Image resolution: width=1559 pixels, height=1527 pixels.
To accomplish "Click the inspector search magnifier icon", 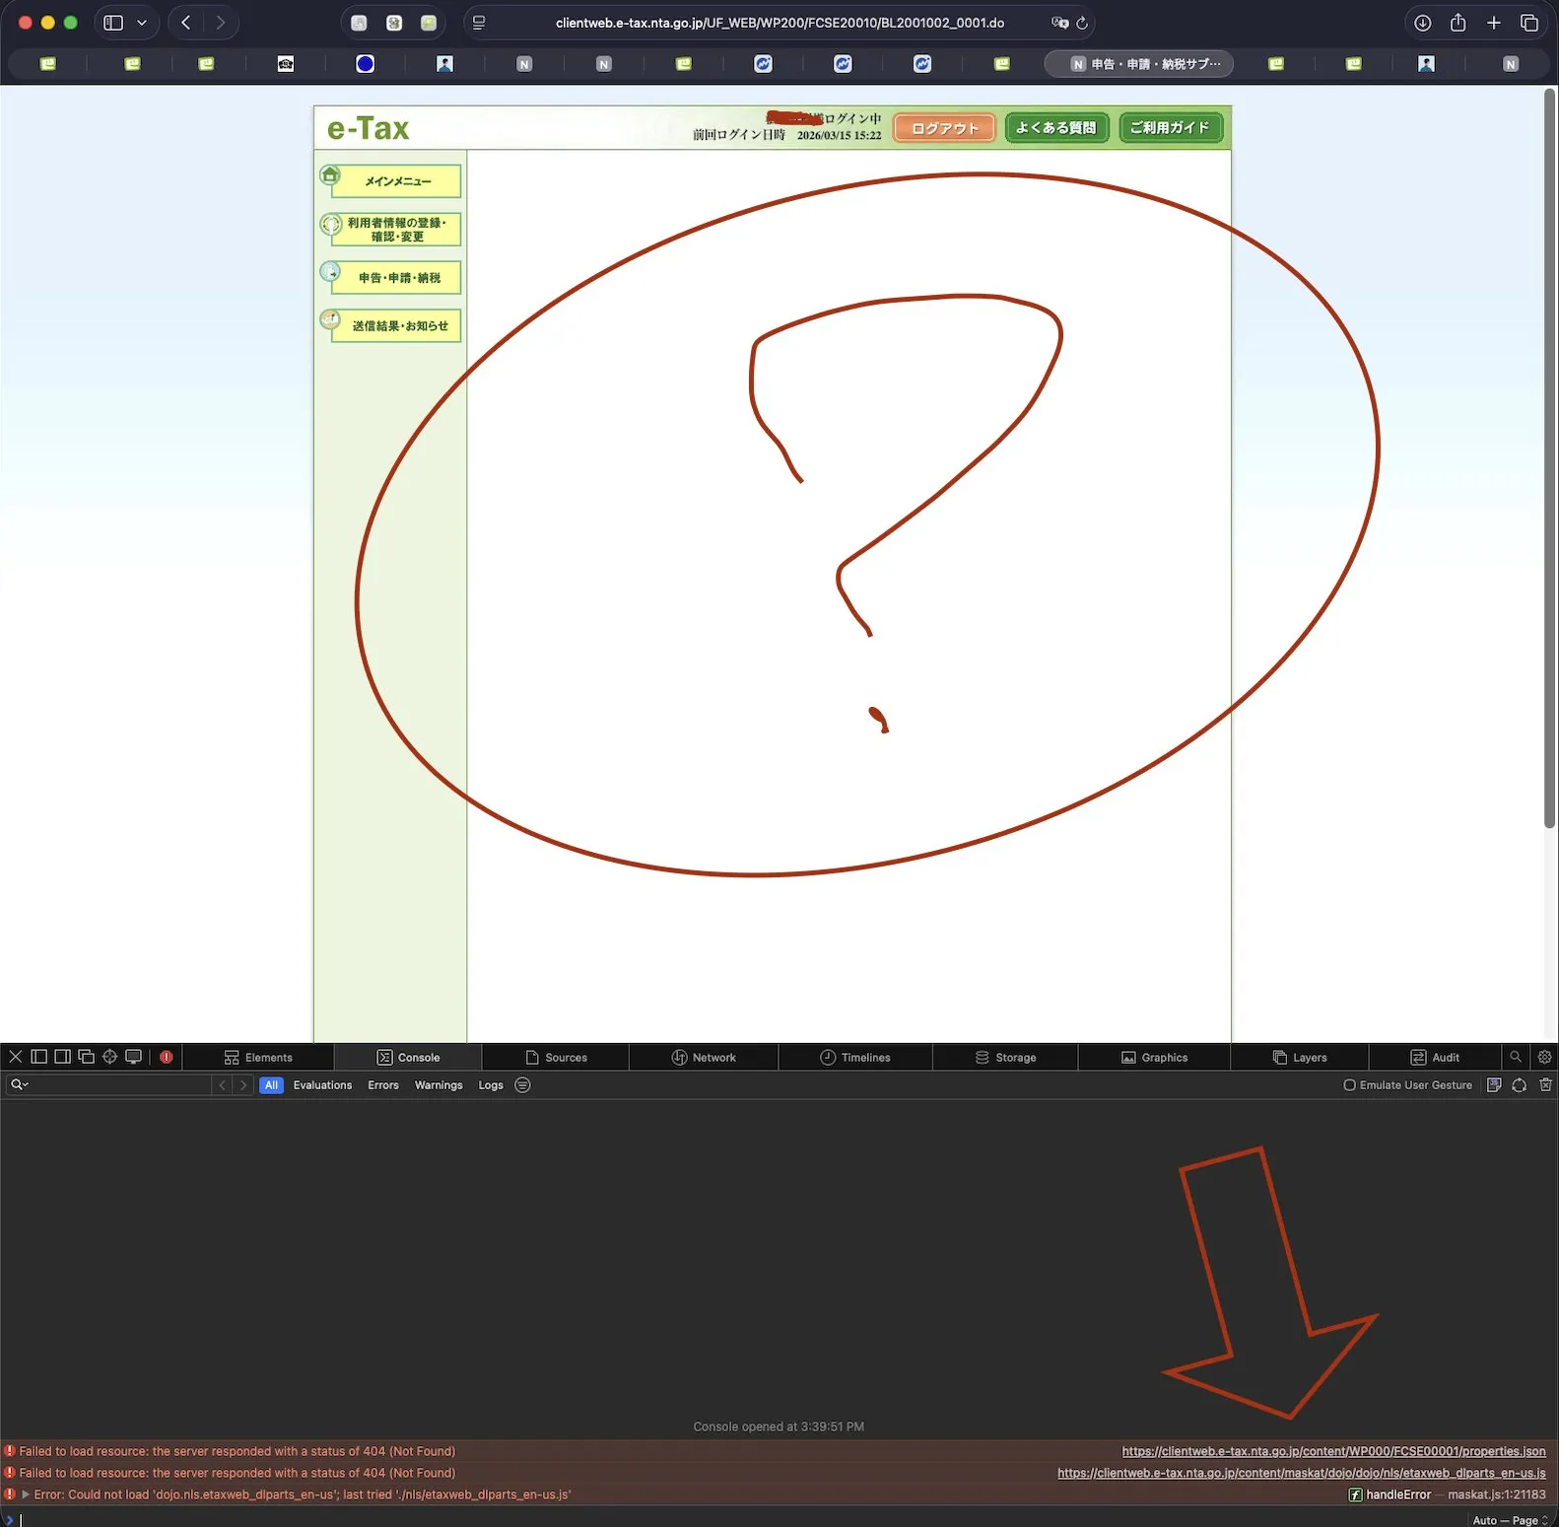I will pyautogui.click(x=1516, y=1057).
